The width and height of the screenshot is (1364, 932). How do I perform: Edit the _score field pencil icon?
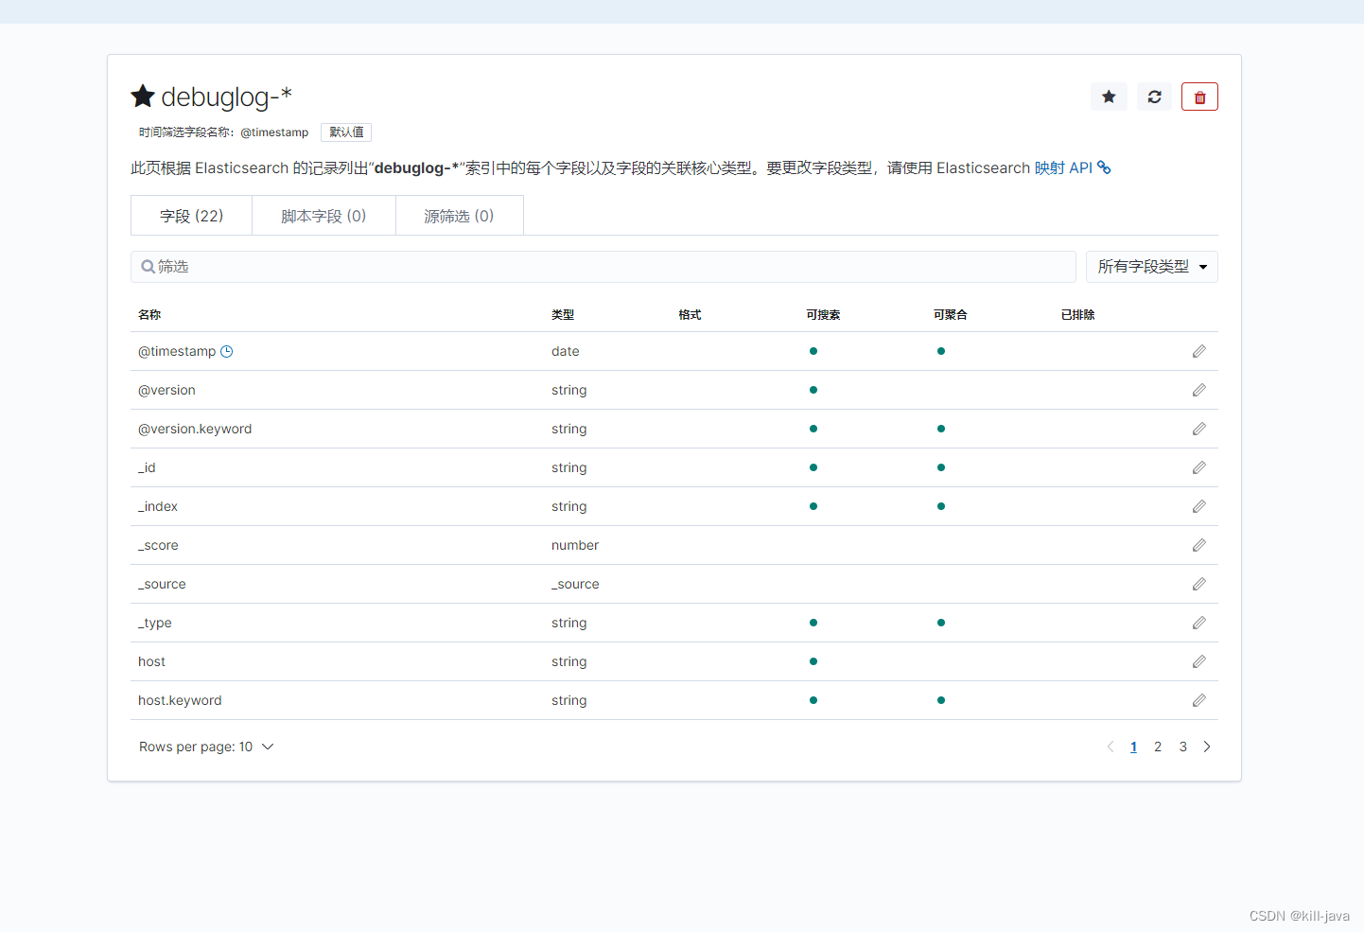tap(1198, 545)
